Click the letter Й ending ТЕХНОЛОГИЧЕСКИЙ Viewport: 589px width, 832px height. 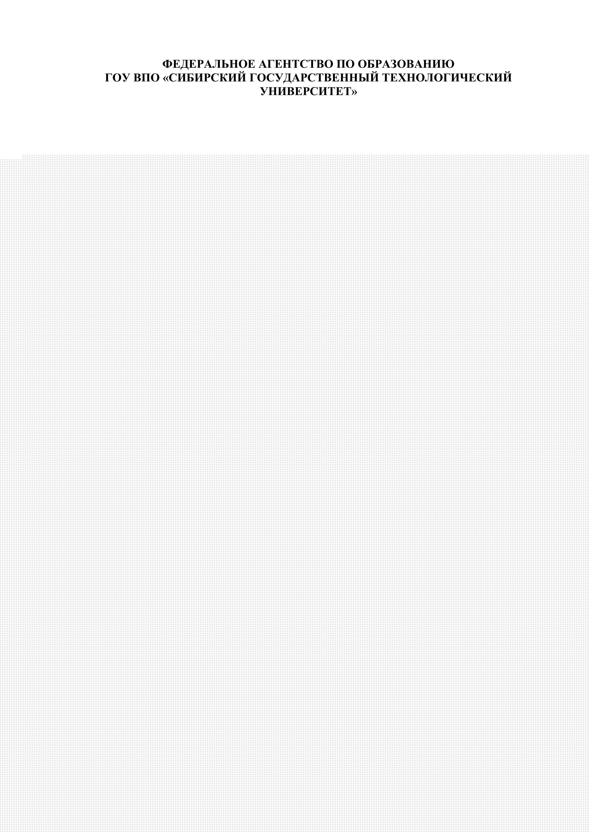tap(507, 77)
